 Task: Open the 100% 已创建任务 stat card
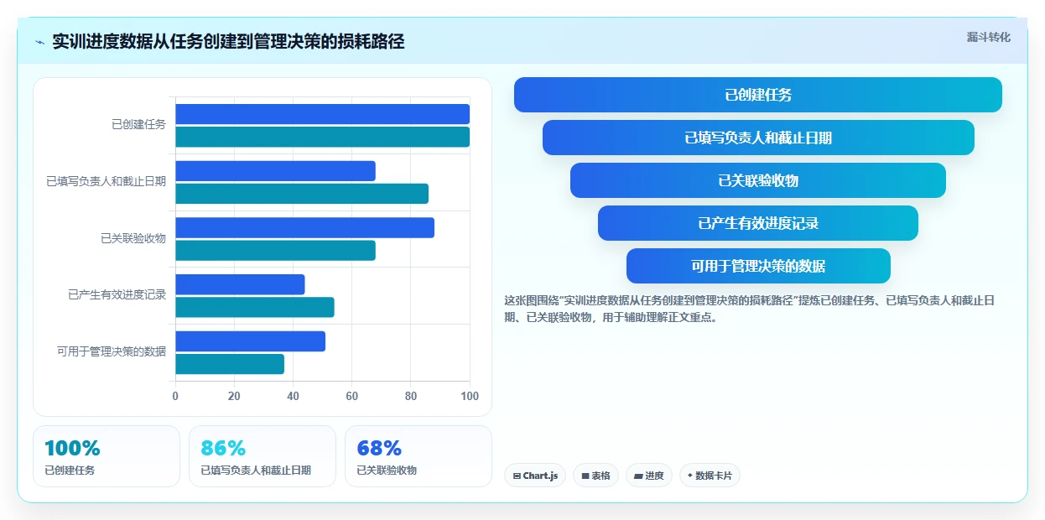[x=107, y=456]
